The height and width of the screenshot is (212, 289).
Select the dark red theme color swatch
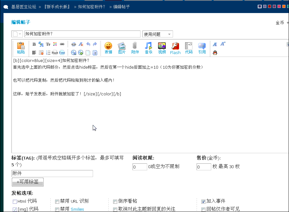coord(270,6)
